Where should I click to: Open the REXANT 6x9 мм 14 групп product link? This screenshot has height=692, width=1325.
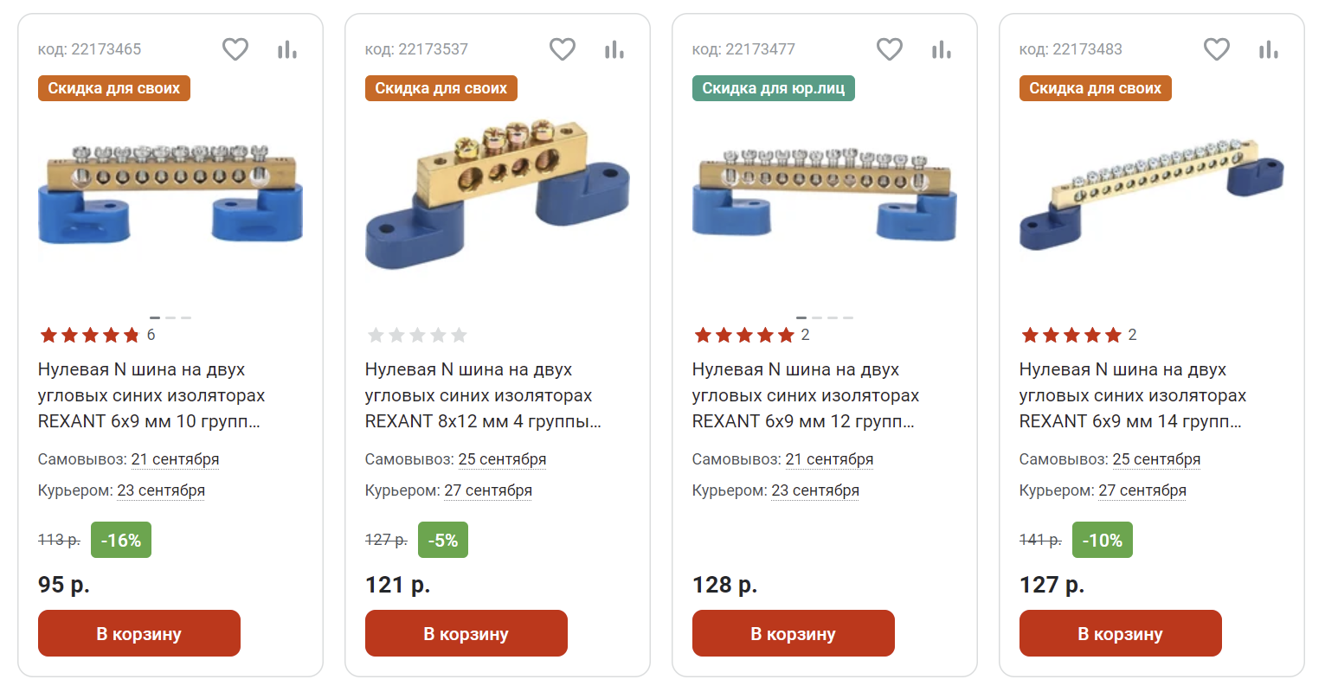click(x=1132, y=395)
